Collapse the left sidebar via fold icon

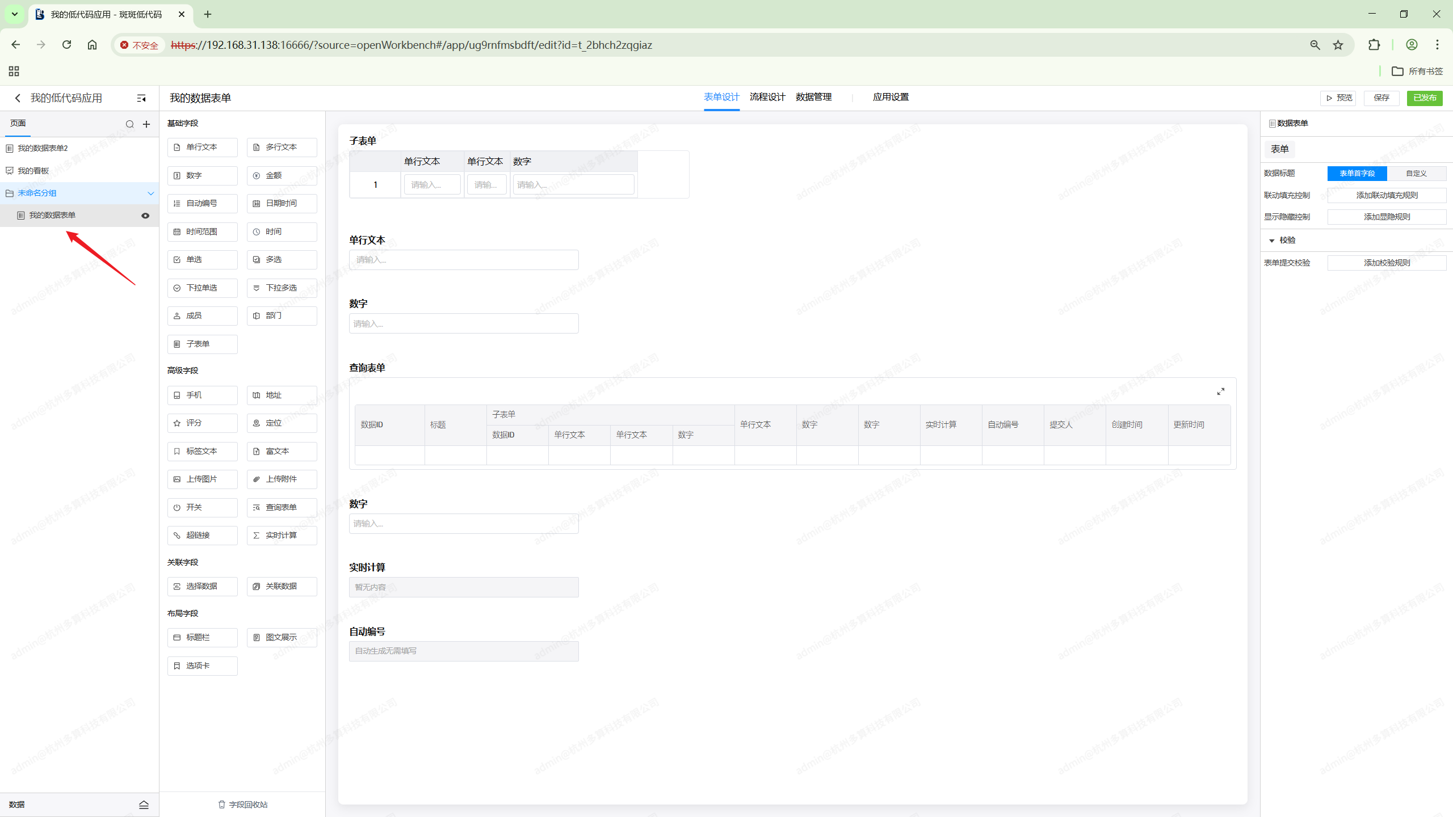click(x=141, y=98)
